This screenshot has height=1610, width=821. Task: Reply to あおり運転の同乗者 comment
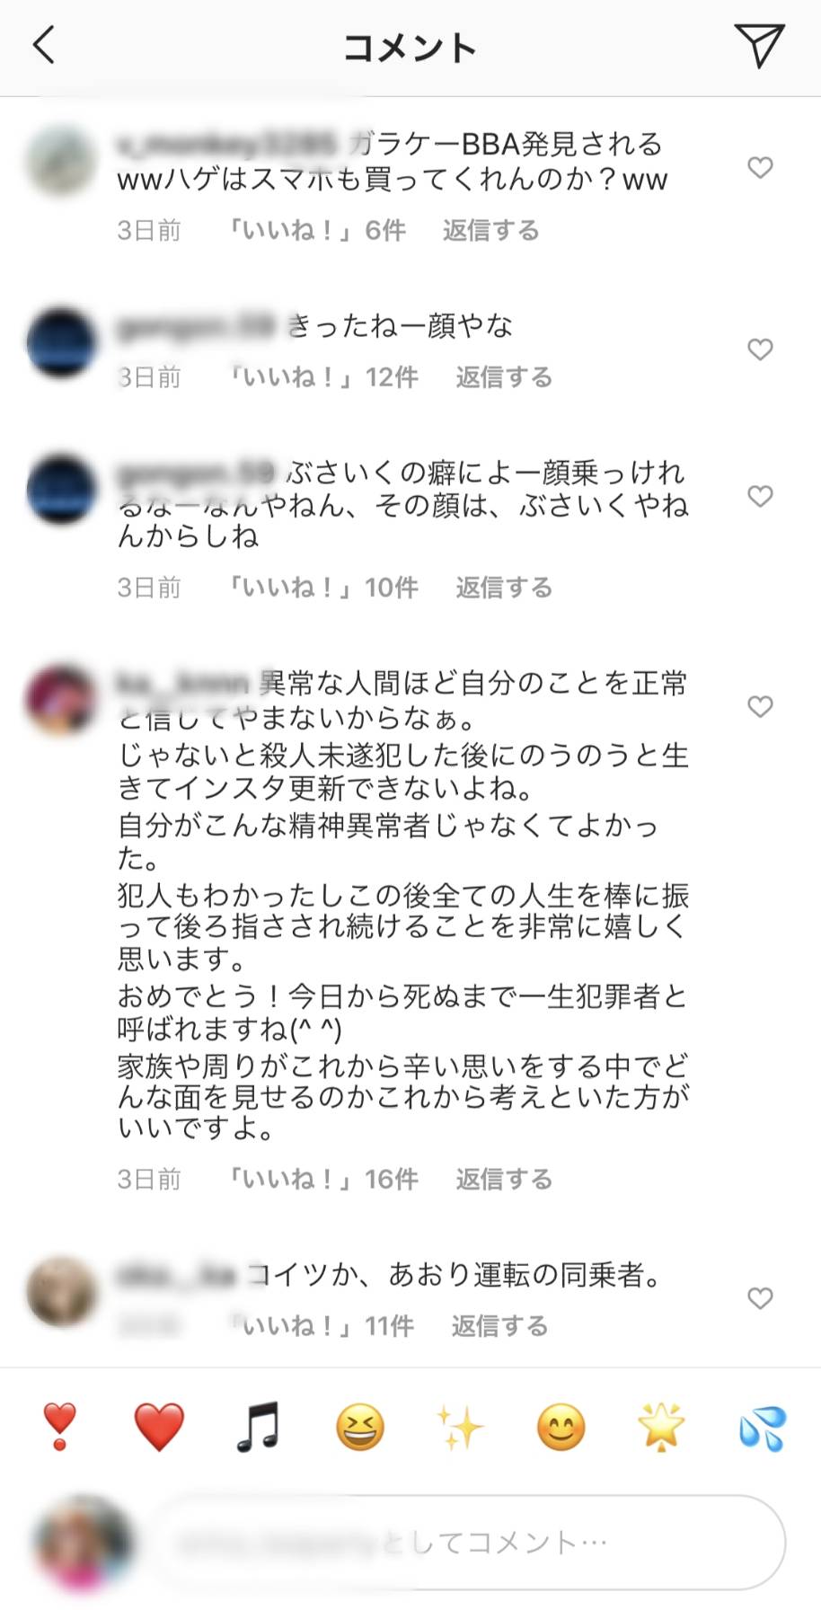click(x=499, y=1326)
